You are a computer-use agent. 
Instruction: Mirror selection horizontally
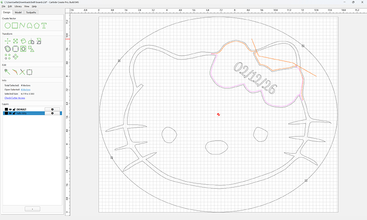(31, 41)
